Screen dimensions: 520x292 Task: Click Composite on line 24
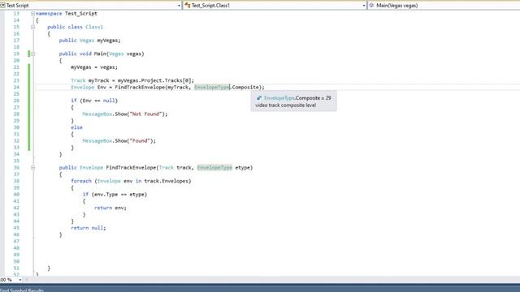245,87
